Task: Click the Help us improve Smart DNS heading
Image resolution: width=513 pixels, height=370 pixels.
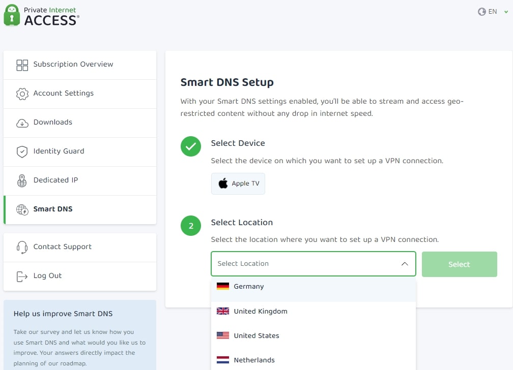Action: [63, 314]
